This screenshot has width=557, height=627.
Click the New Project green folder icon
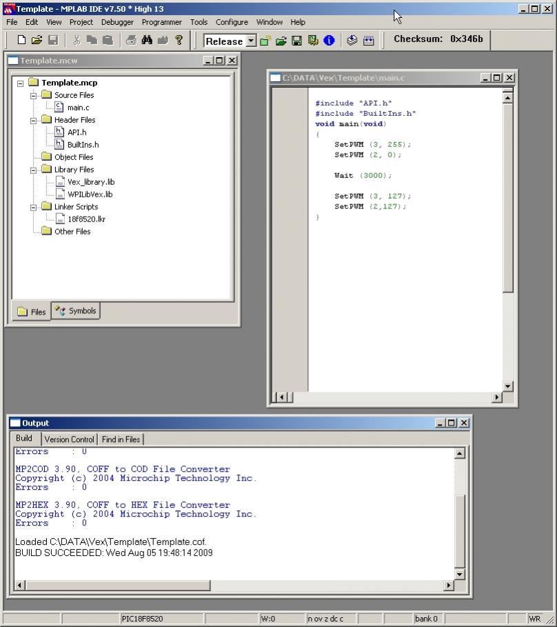[x=265, y=41]
